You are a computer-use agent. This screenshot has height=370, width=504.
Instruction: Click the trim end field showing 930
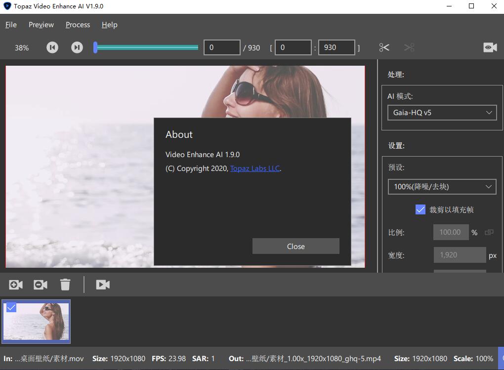336,47
